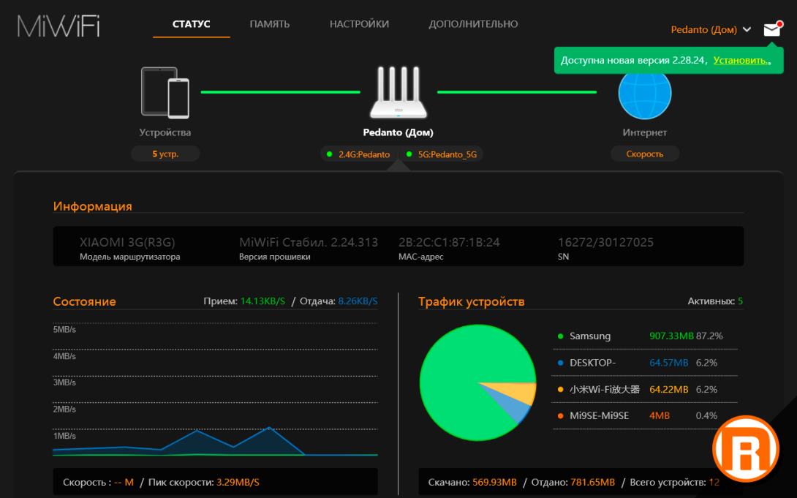Click the Internet globe icon
The width and height of the screenshot is (797, 498).
pyautogui.click(x=644, y=95)
